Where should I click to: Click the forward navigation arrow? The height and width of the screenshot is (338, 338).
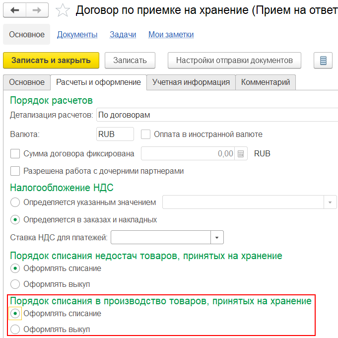pos(38,10)
